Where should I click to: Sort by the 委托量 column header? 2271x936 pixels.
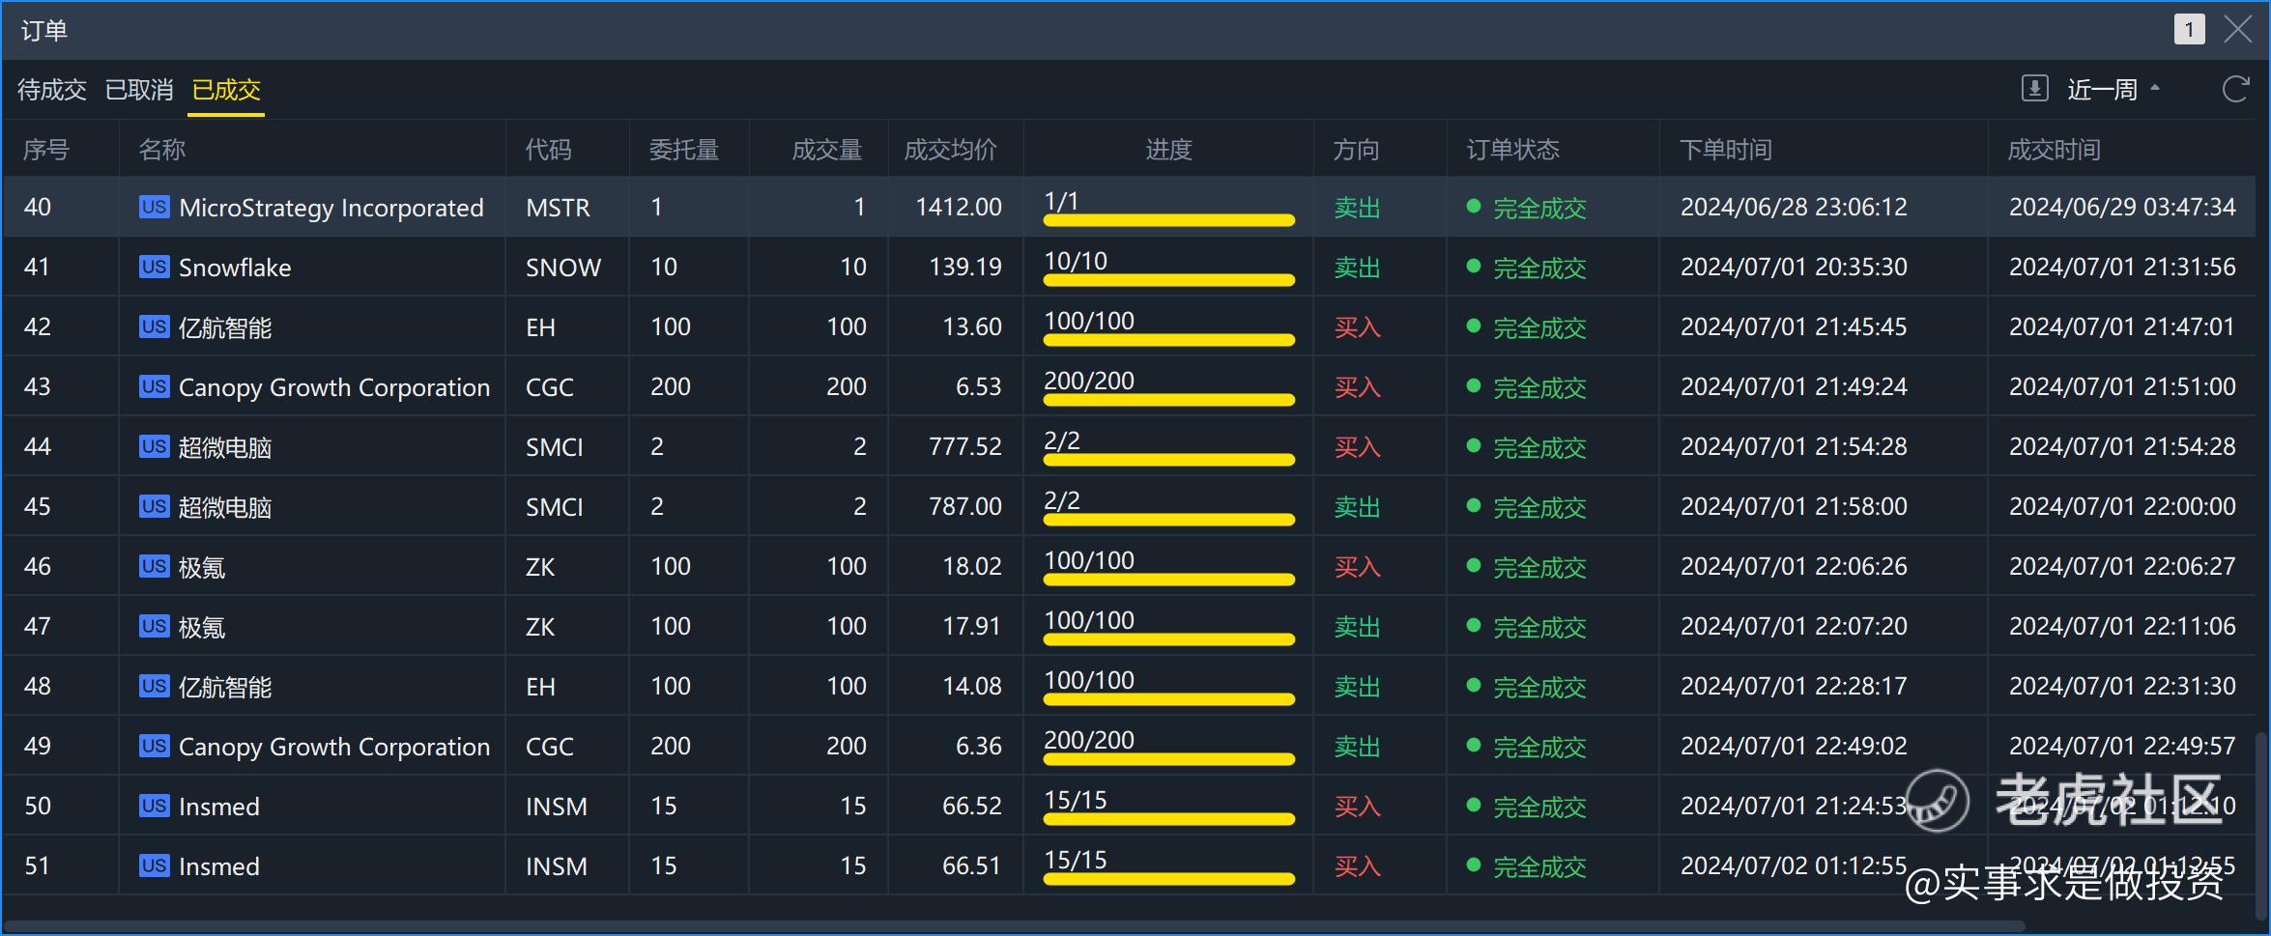[684, 150]
